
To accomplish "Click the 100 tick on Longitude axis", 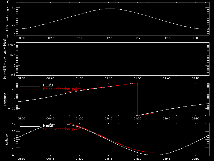I will pos(13,90).
